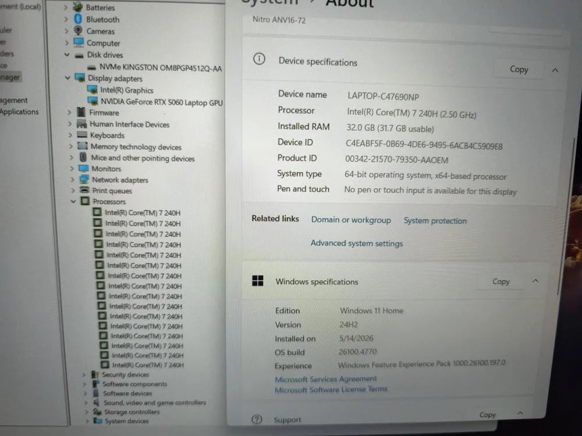582x436 pixels.
Task: Collapse the Processors tree node
Action: (73, 201)
